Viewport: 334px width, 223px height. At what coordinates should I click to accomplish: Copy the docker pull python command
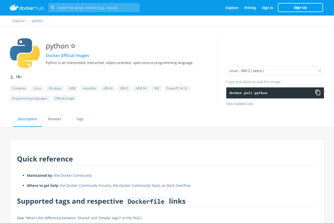pyautogui.click(x=318, y=92)
